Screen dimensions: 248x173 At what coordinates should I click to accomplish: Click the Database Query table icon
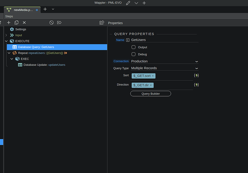click(14, 47)
